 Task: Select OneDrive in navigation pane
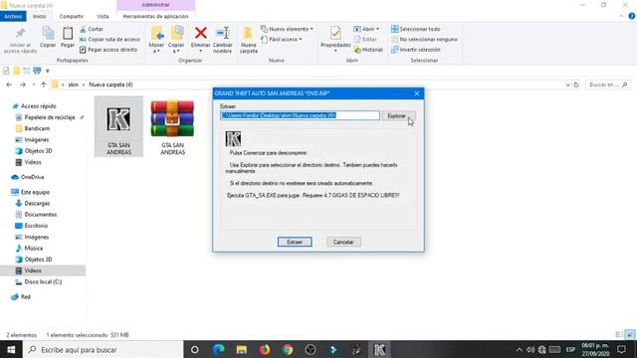pyautogui.click(x=32, y=177)
